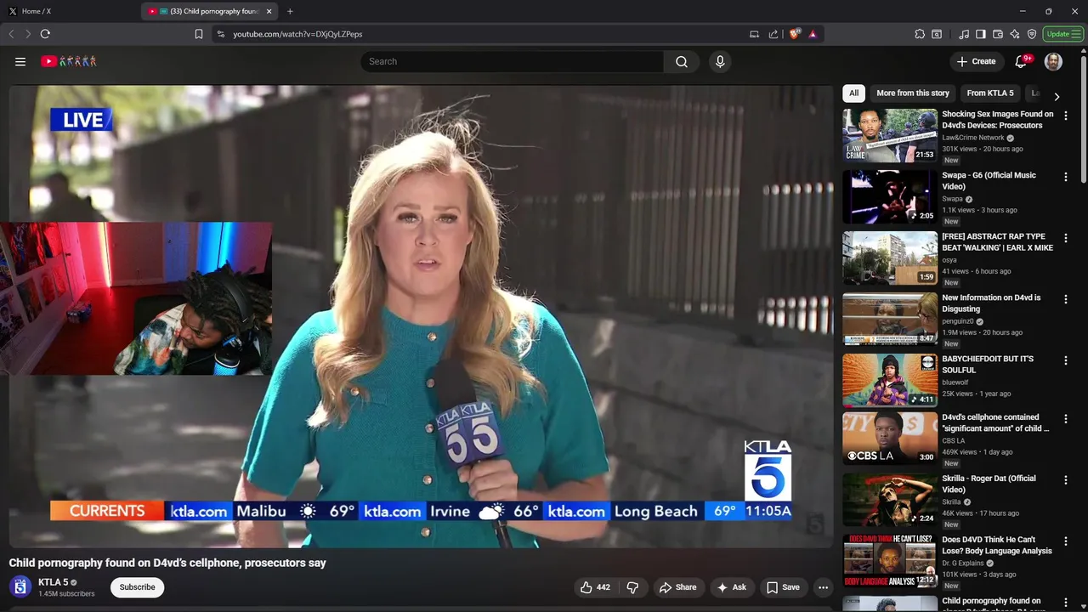The height and width of the screenshot is (612, 1088).
Task: Click the Ask button below video
Action: tap(731, 587)
